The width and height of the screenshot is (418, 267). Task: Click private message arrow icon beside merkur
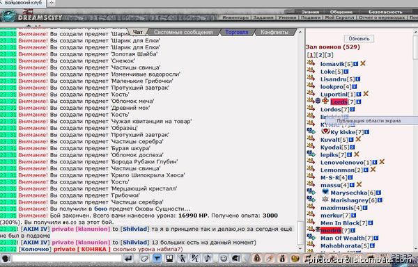point(311,214)
